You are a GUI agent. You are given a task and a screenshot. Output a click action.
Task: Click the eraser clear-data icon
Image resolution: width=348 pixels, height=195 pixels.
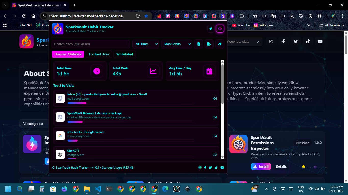220,44
